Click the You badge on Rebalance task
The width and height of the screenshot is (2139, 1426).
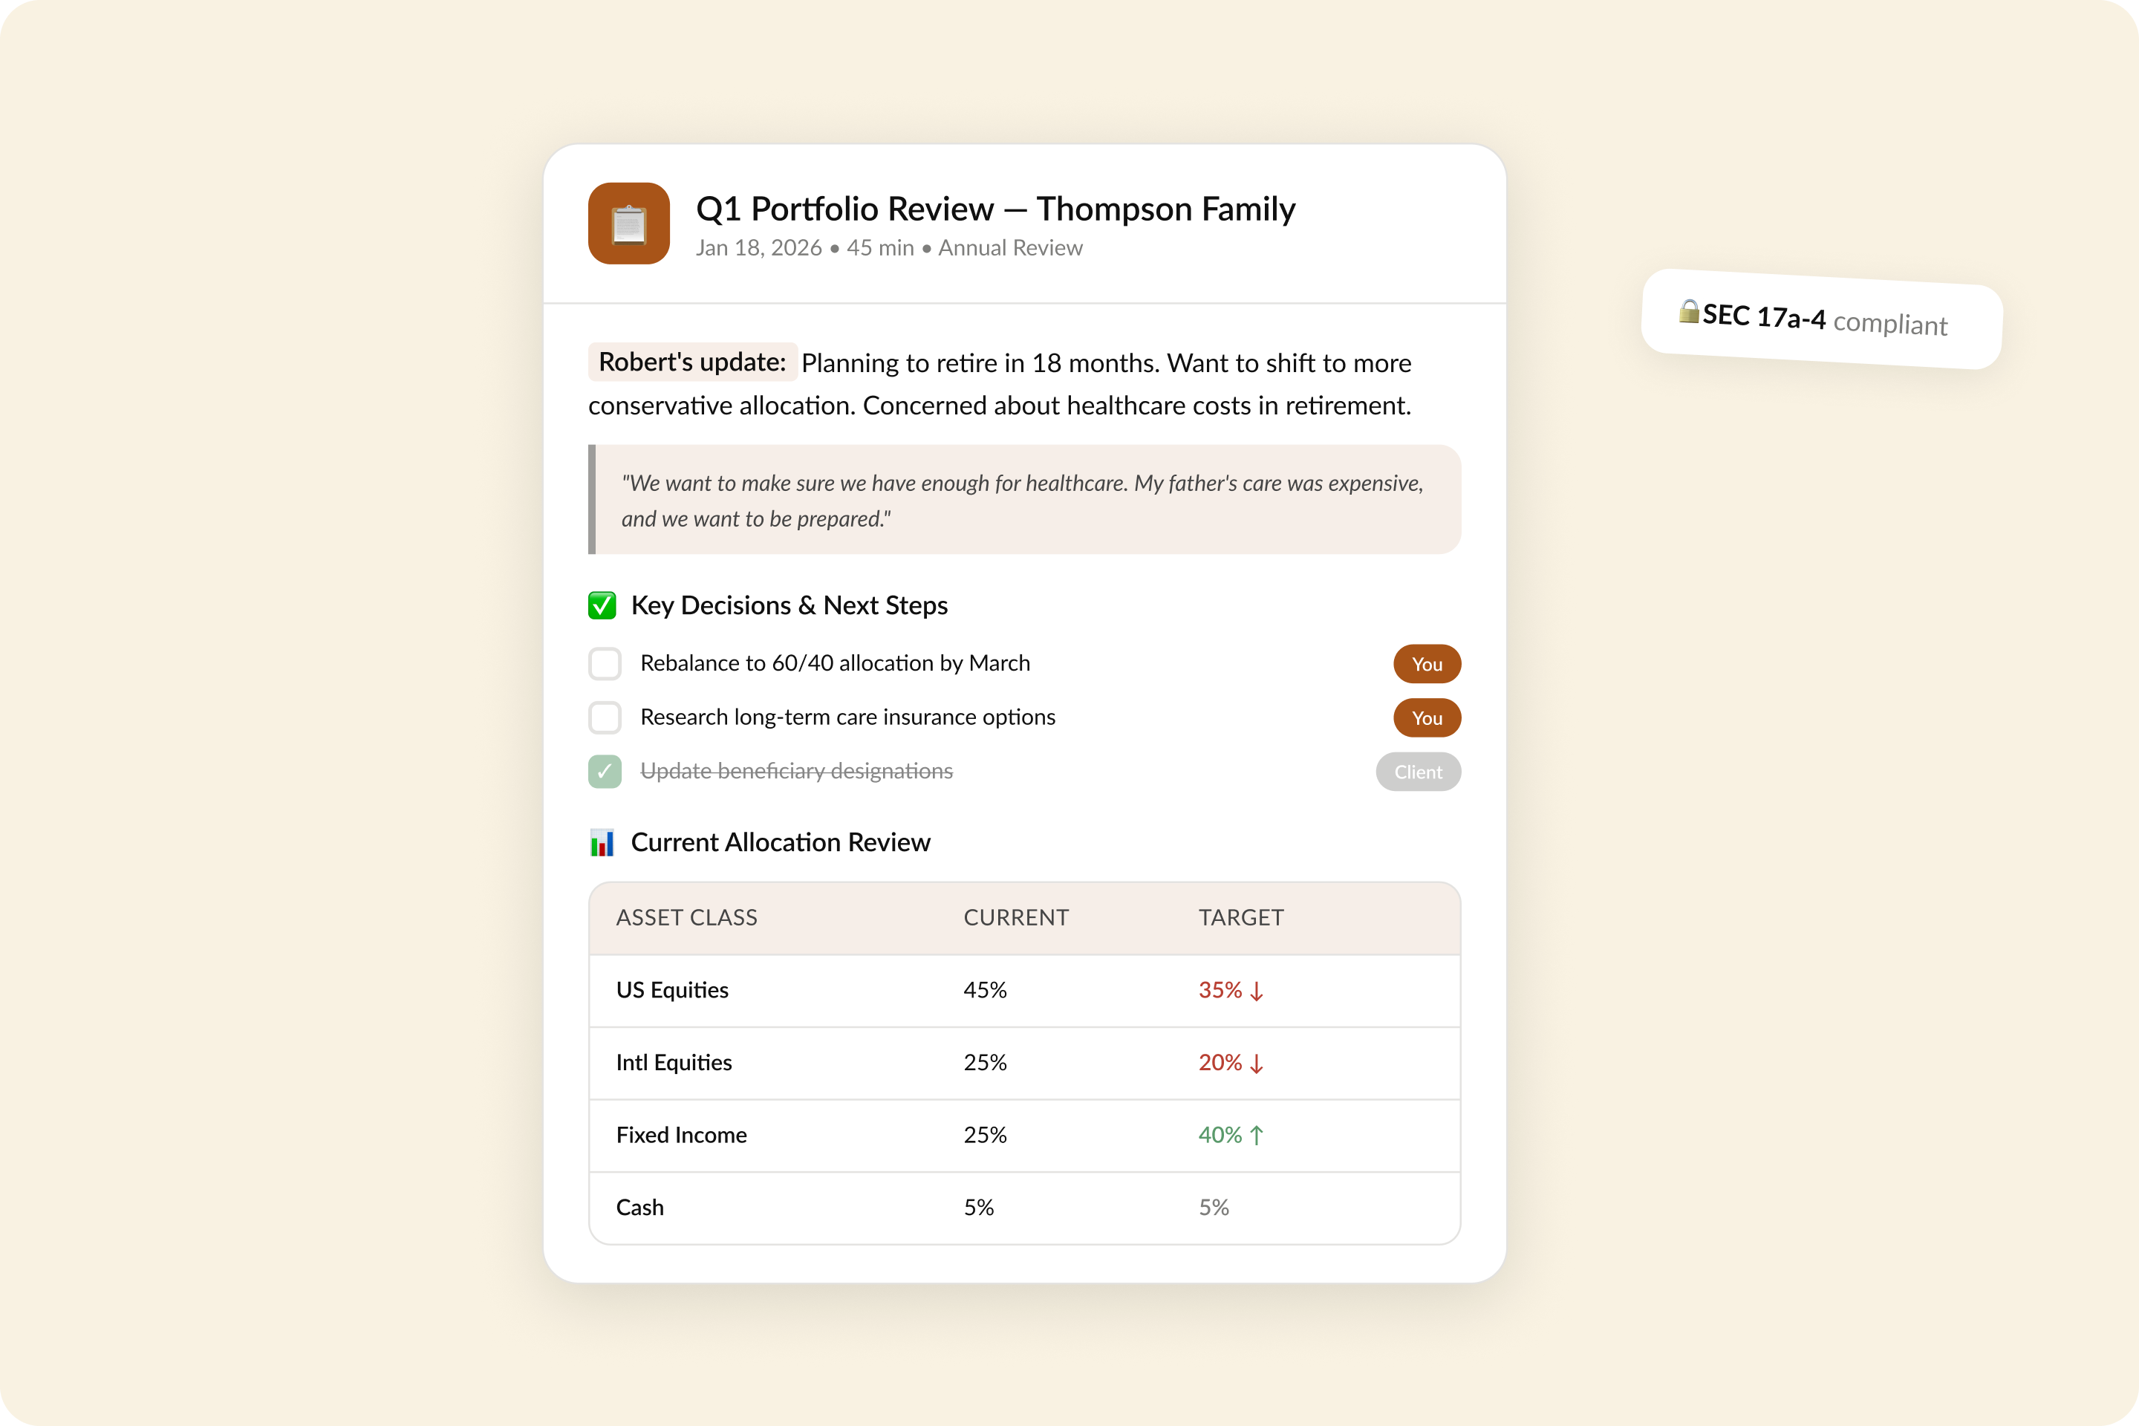click(x=1426, y=664)
